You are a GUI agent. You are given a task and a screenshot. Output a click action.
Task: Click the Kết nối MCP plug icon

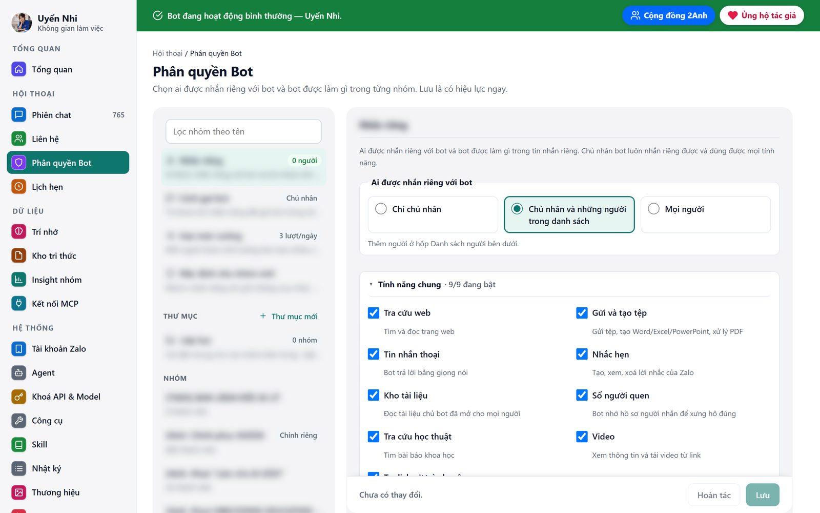pyautogui.click(x=19, y=304)
